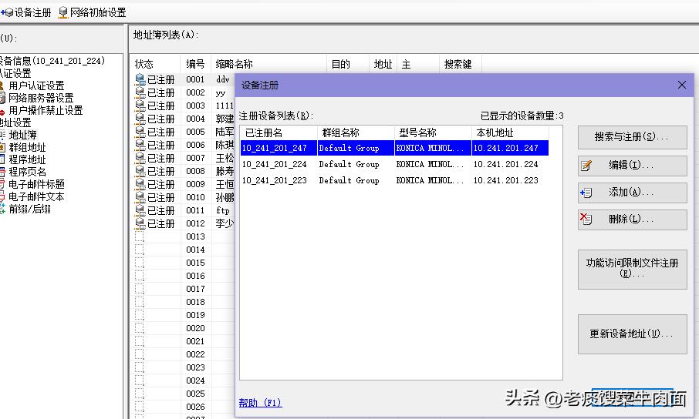699x419 pixels.
Task: Select entry number 0026 row
Action: click(196, 407)
